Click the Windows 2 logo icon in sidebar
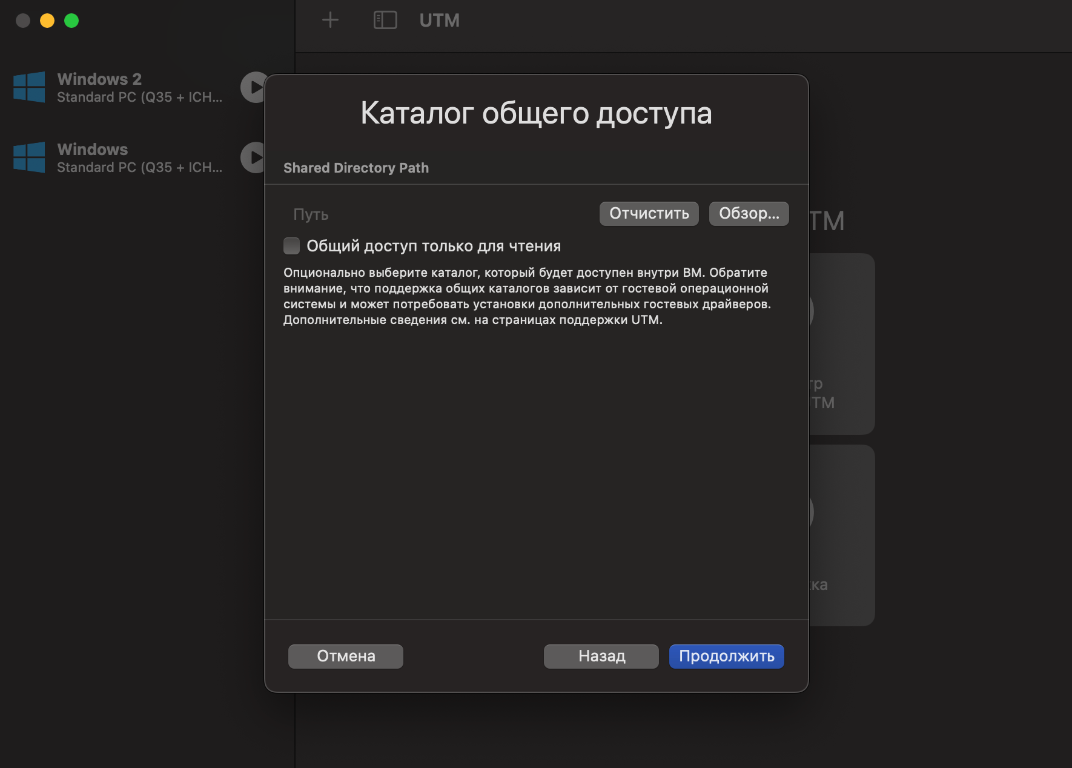Viewport: 1072px width, 768px height. [29, 87]
